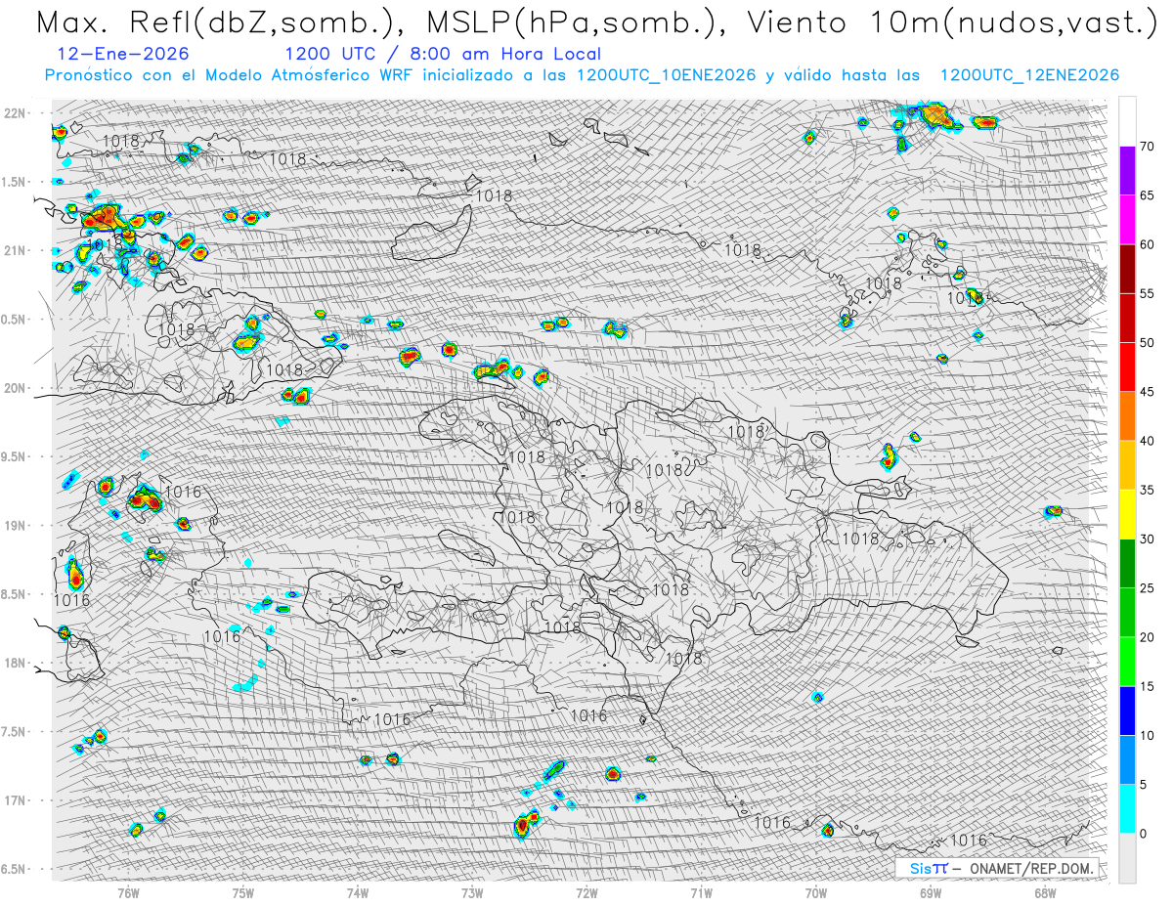This screenshot has width=1173, height=906.
Task: Click the cyan 0–5 dBZ colorbar segment
Action: click(x=1127, y=808)
